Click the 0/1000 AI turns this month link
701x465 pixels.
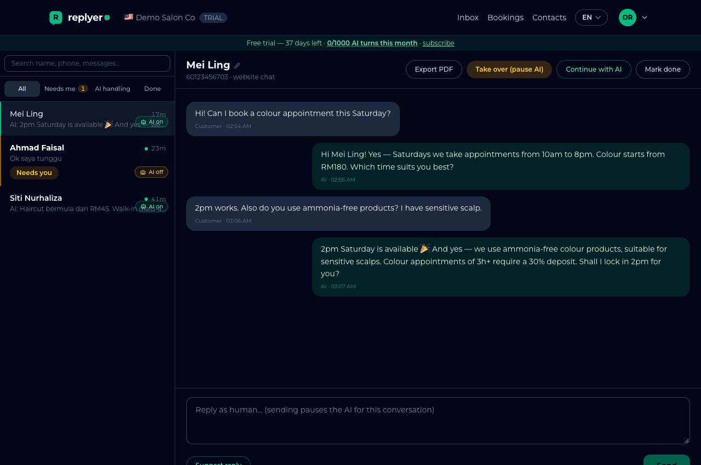click(x=372, y=43)
